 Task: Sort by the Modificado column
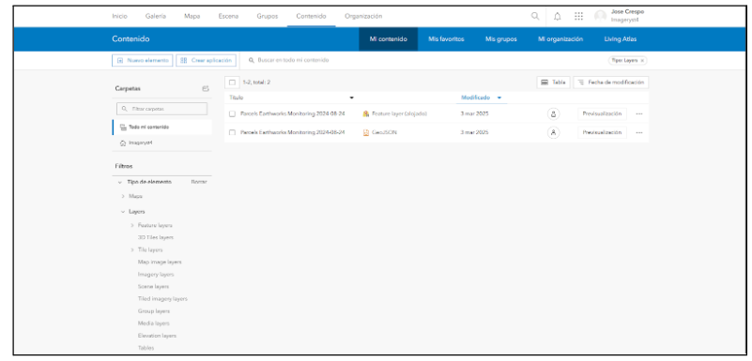[x=476, y=98]
